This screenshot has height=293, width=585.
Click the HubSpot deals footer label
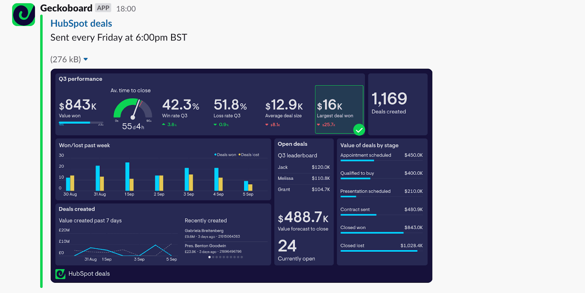click(89, 274)
